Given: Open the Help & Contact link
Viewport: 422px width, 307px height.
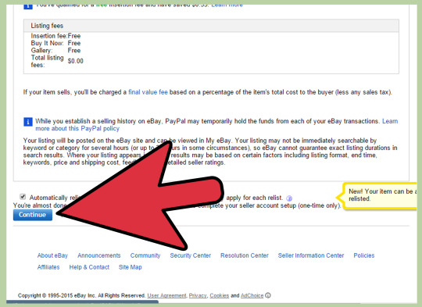Looking at the screenshot, I should click(89, 267).
